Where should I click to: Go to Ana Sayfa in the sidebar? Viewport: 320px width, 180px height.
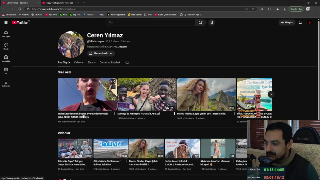pyautogui.click(x=6, y=34)
